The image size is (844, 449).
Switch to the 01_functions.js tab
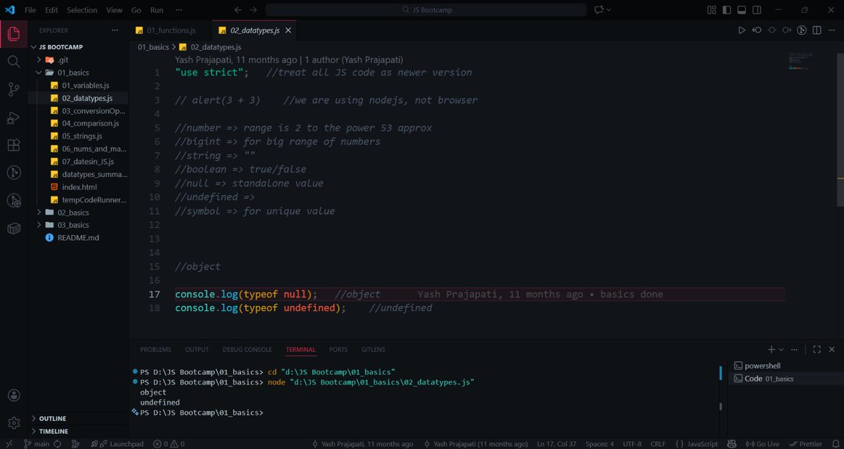pyautogui.click(x=171, y=30)
